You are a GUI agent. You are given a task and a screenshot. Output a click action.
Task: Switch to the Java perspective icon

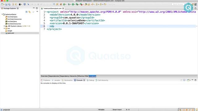pyautogui.click(x=196, y=4)
